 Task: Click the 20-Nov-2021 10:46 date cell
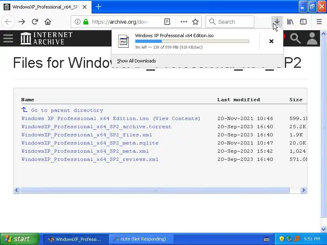click(x=245, y=118)
